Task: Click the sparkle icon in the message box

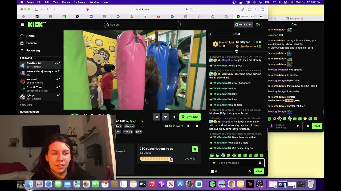Action: (x=214, y=163)
